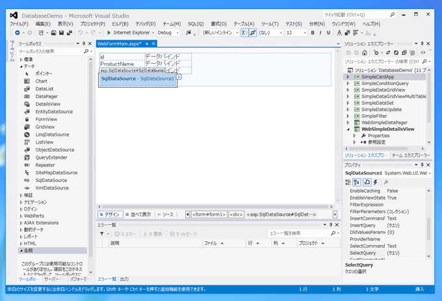Select QueryExtender in the toolbox

pyautogui.click(x=51, y=157)
